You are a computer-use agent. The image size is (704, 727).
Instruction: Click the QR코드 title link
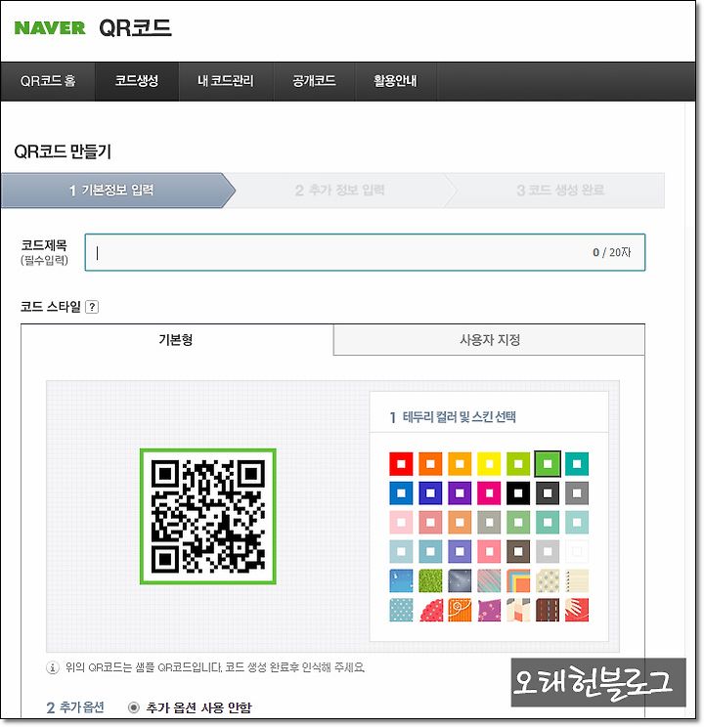pos(135,27)
